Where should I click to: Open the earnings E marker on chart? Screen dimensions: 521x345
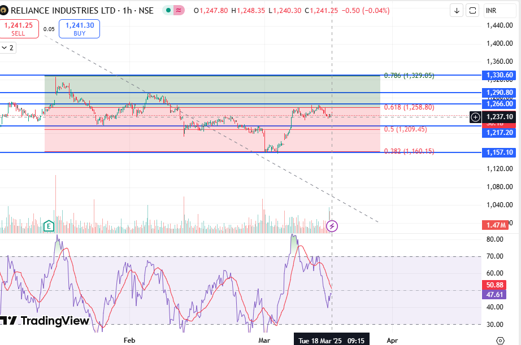[49, 226]
